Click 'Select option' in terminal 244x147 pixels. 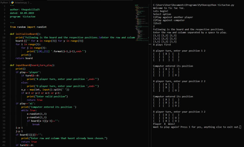click(162, 14)
